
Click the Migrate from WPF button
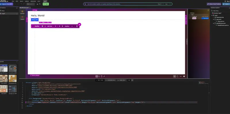pyautogui.click(x=6, y=4)
